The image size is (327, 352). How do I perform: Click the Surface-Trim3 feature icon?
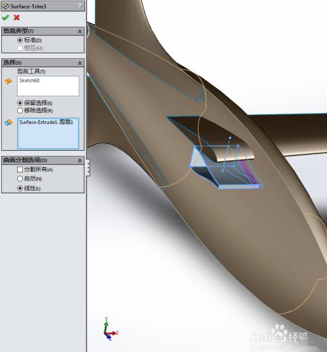coord(5,7)
